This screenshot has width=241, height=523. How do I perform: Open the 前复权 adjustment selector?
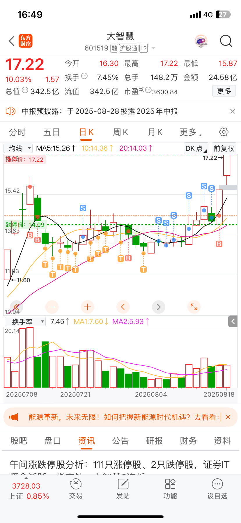pos(224,148)
